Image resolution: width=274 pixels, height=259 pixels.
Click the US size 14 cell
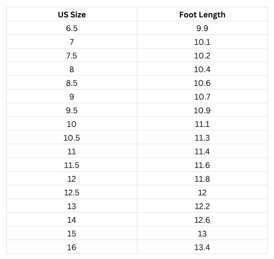pyautogui.click(x=71, y=220)
